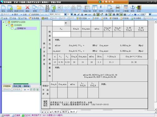Open the 行距 line spacing dropdown

[x=150, y=14]
